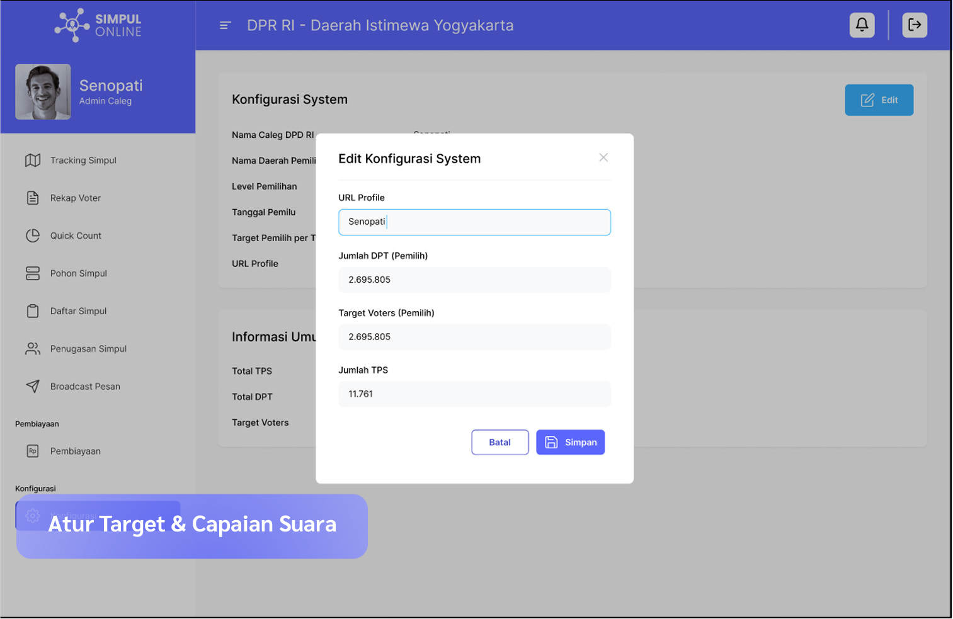Viewport: 953px width, 619px height.
Task: Click the Pohon Simpul server icon
Action: click(x=33, y=273)
